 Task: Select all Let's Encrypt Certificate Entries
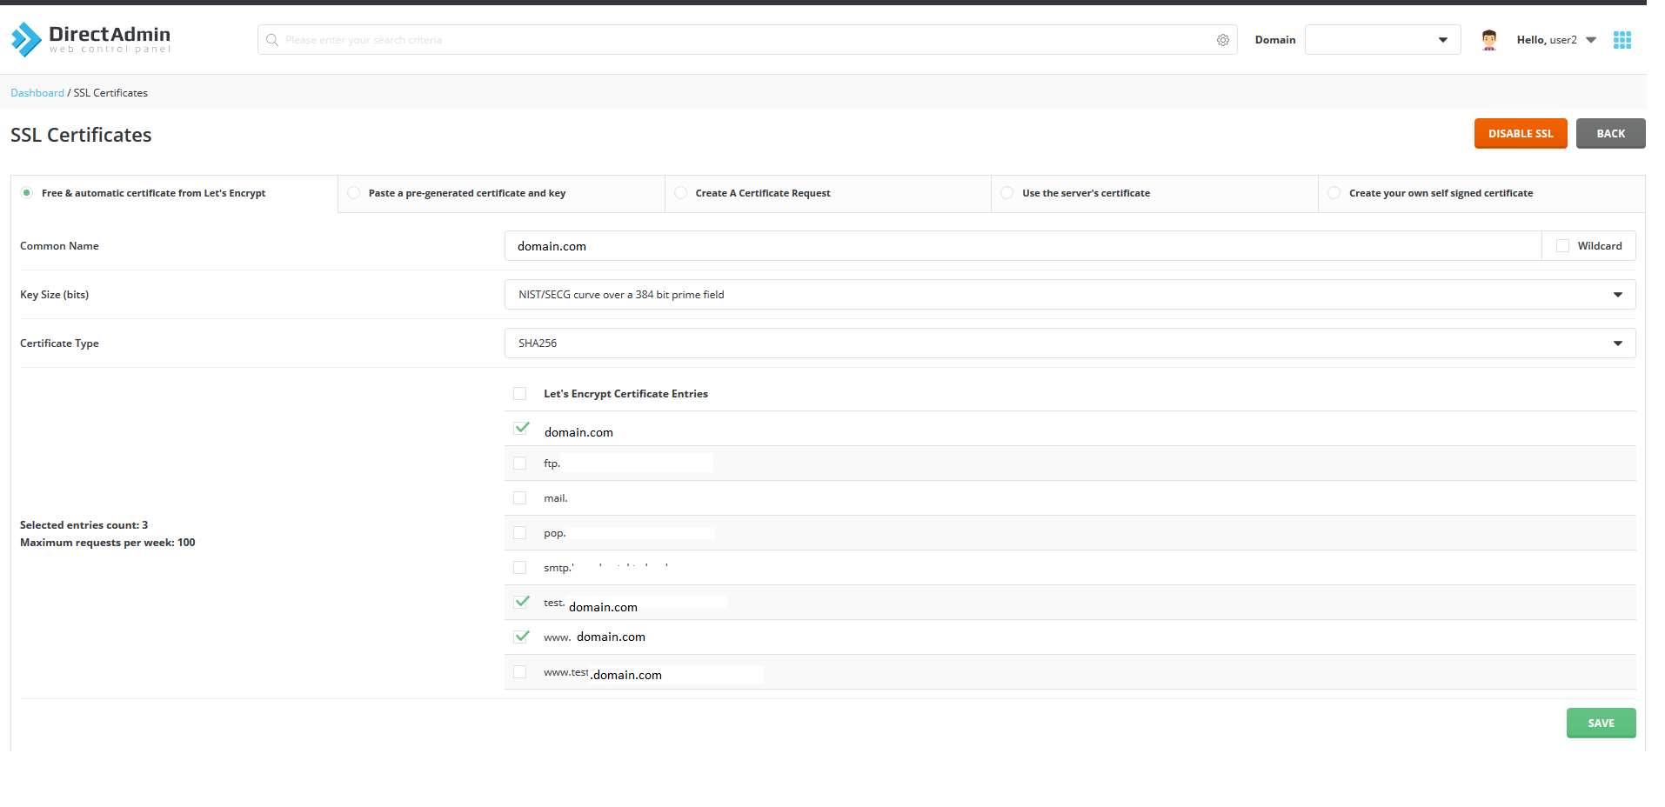(x=520, y=394)
